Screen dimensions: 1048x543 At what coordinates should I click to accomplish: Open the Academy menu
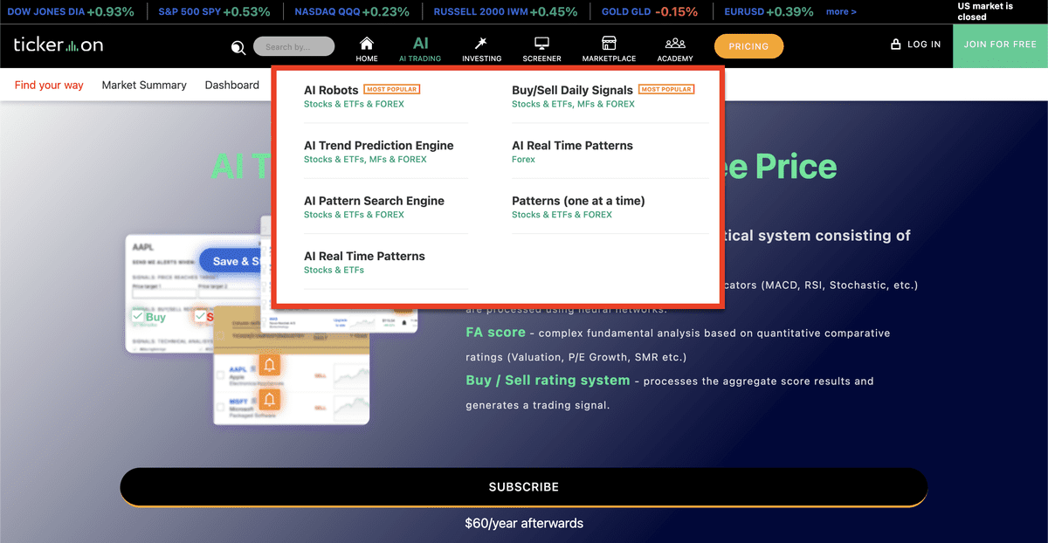675,49
